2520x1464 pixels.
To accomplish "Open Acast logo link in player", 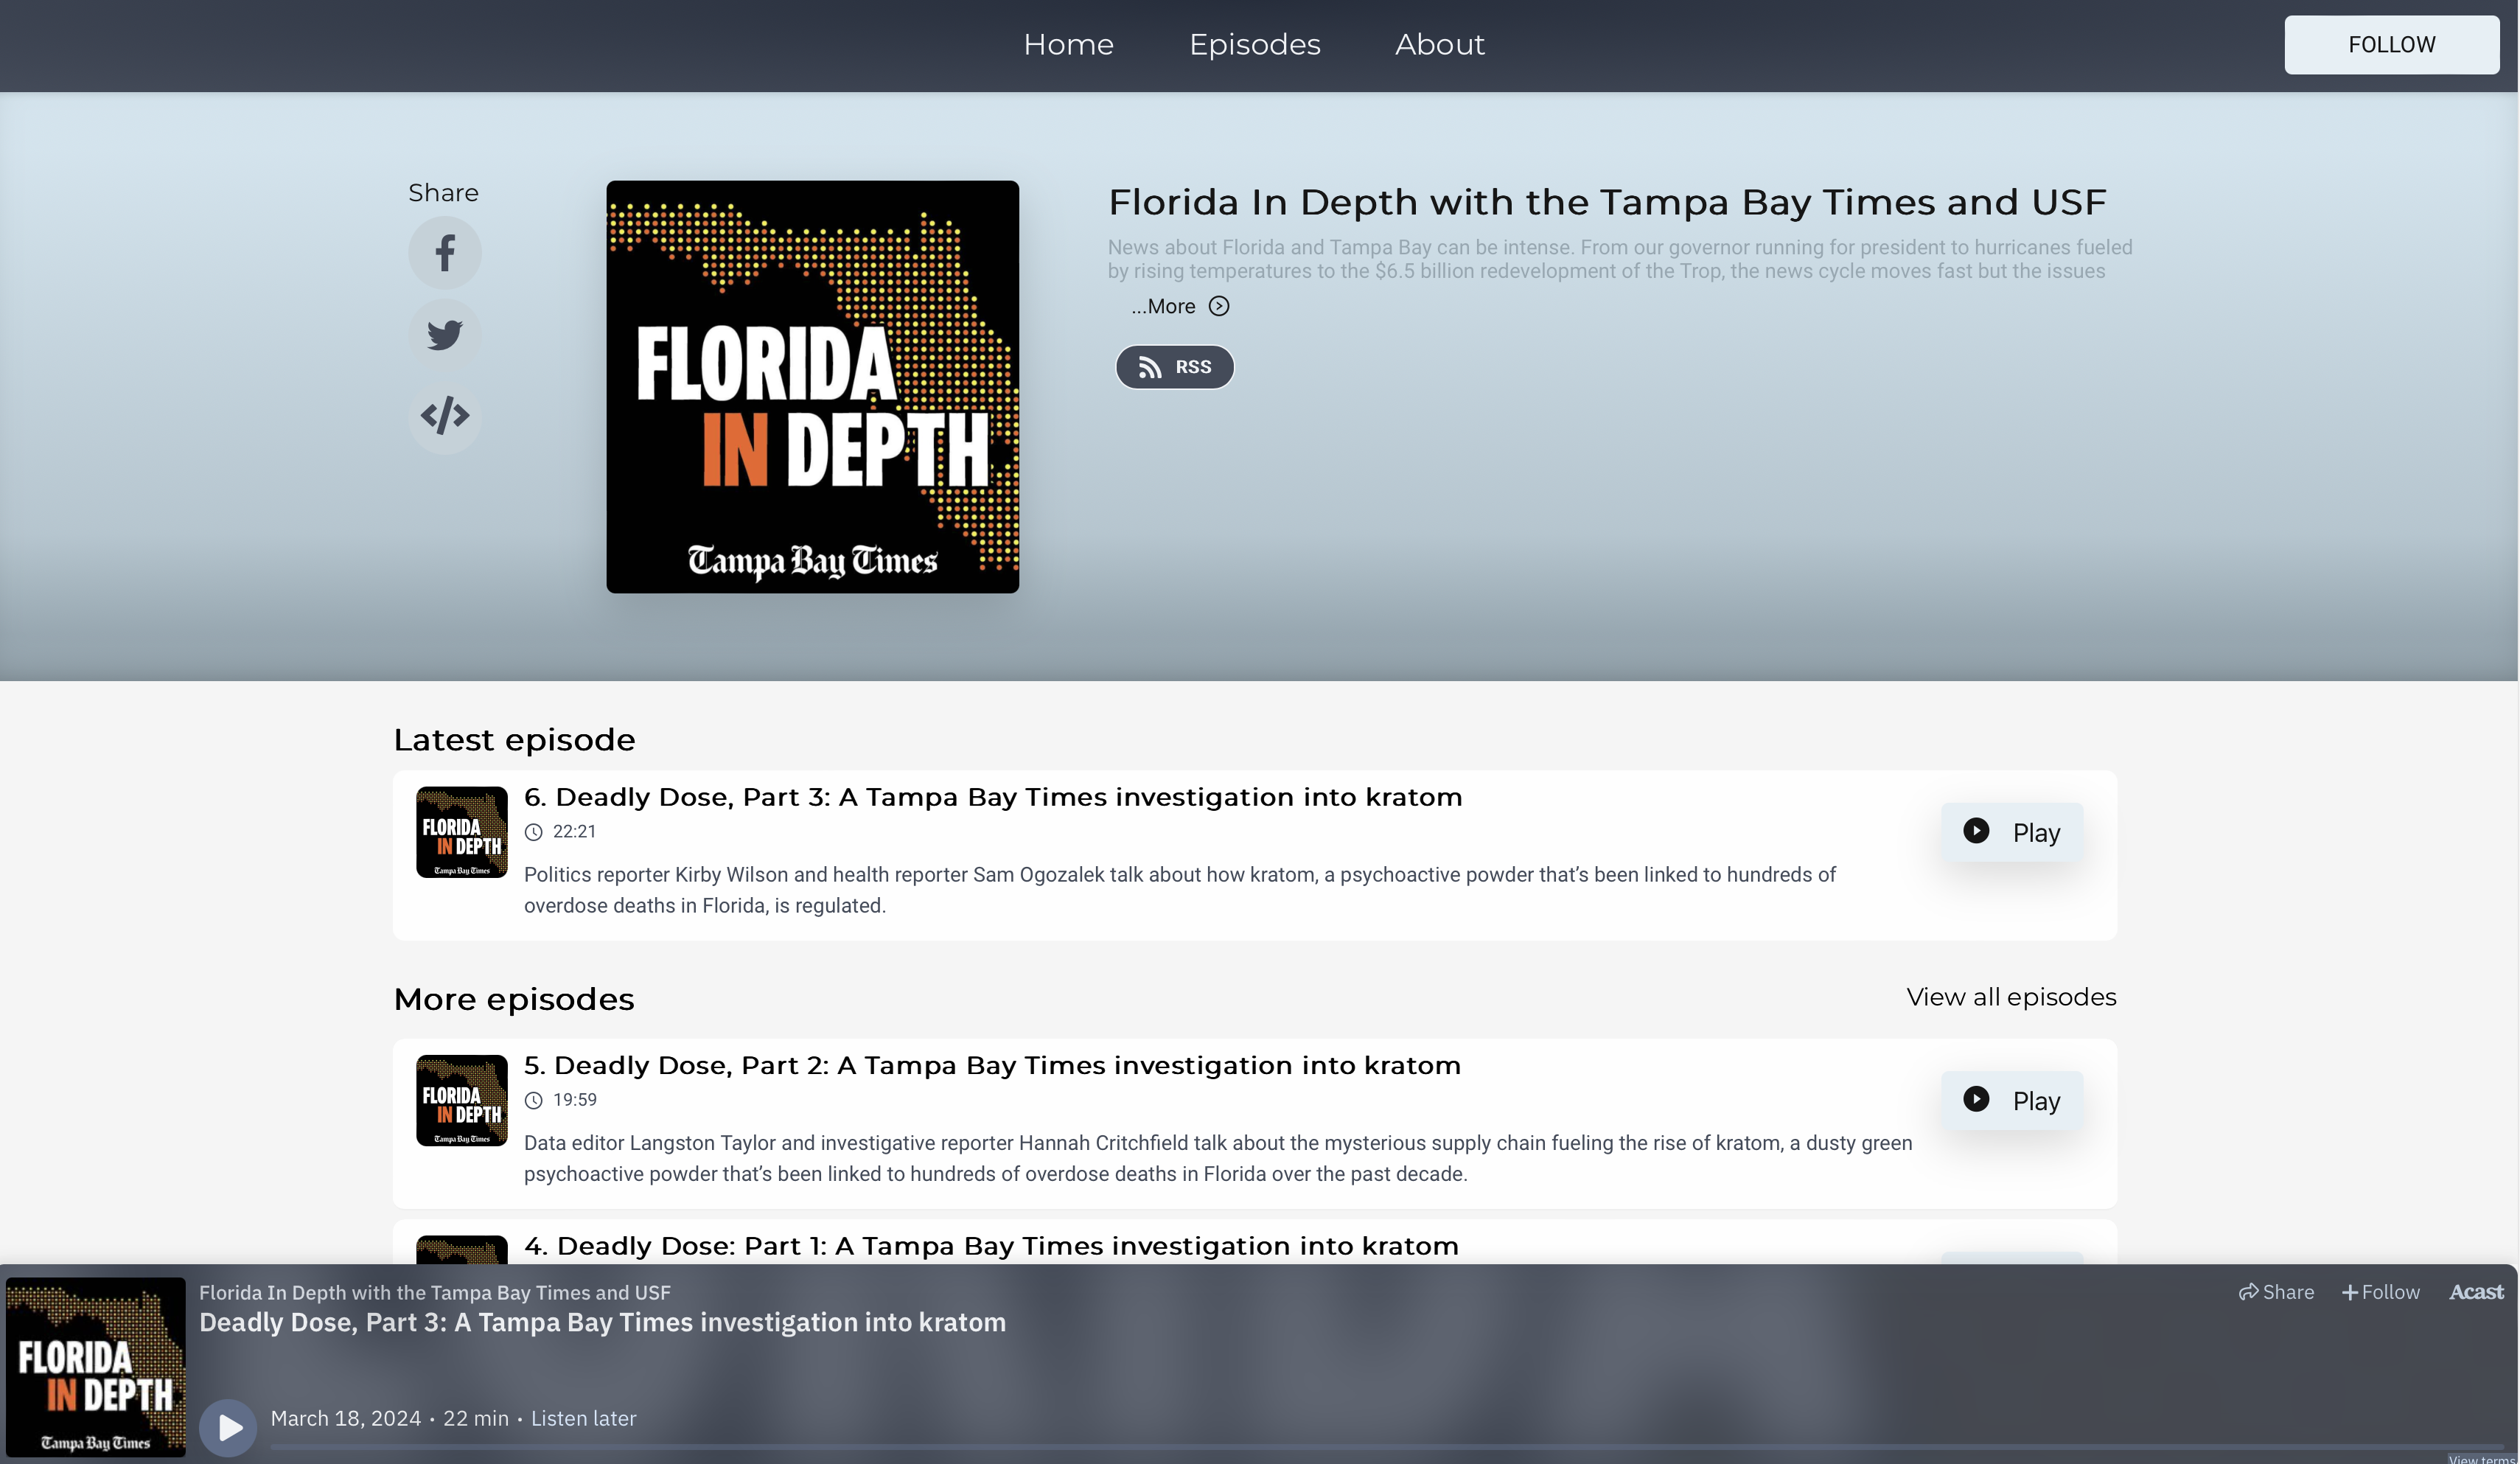I will pyautogui.click(x=2475, y=1292).
